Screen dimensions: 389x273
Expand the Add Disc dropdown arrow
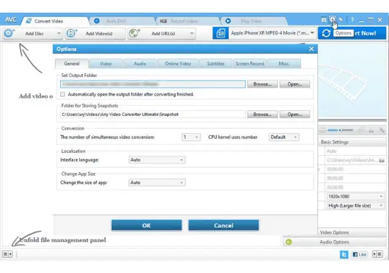[59, 33]
